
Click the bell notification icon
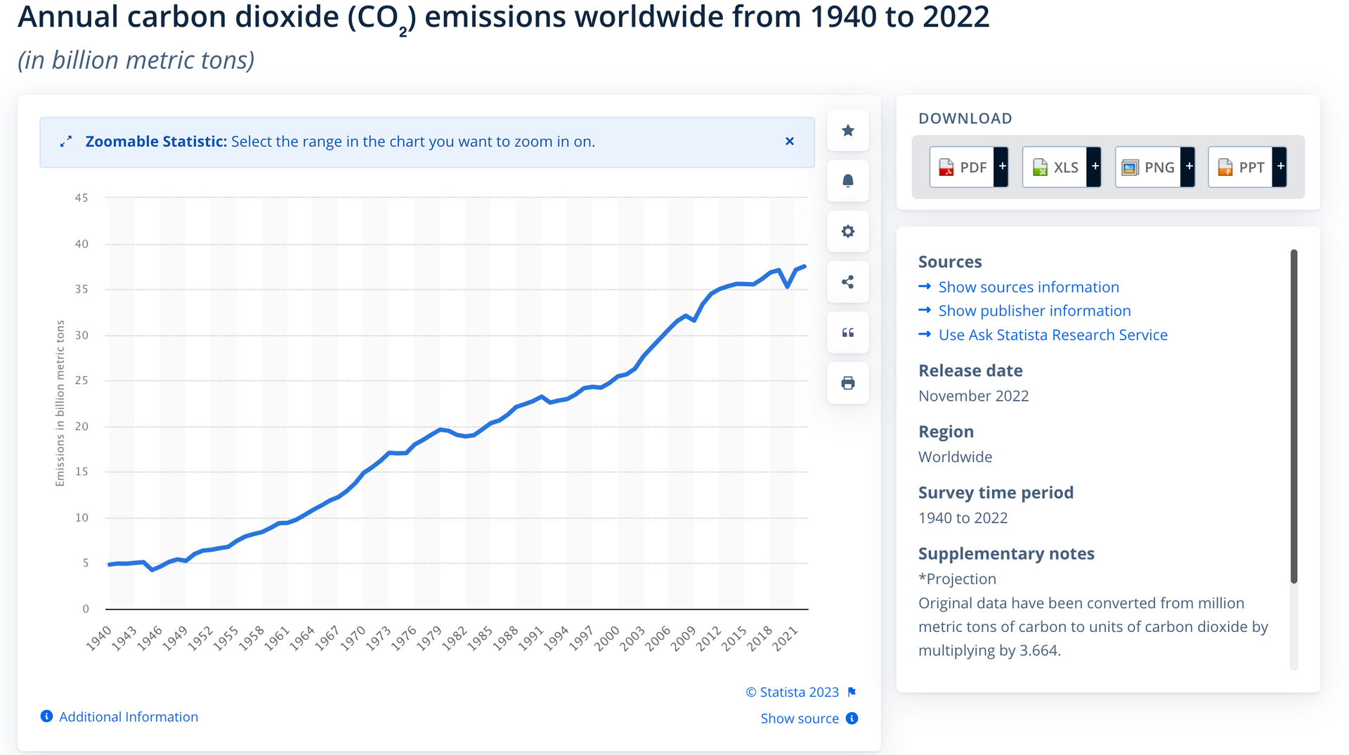click(848, 181)
